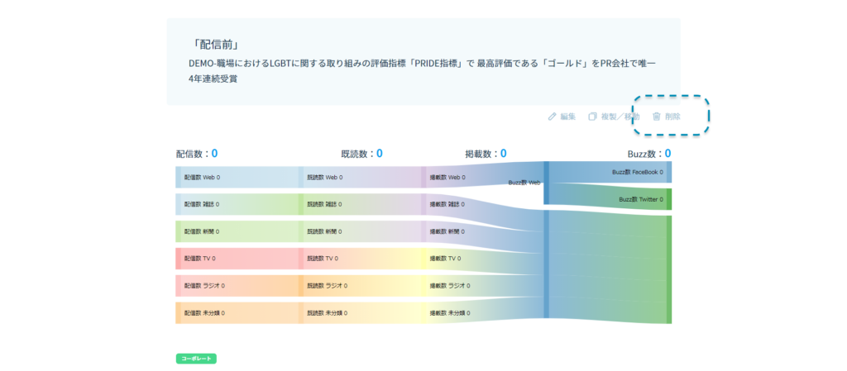Select the 配信数 ラジオ node
Screen dimensions: 847x371
point(203,286)
